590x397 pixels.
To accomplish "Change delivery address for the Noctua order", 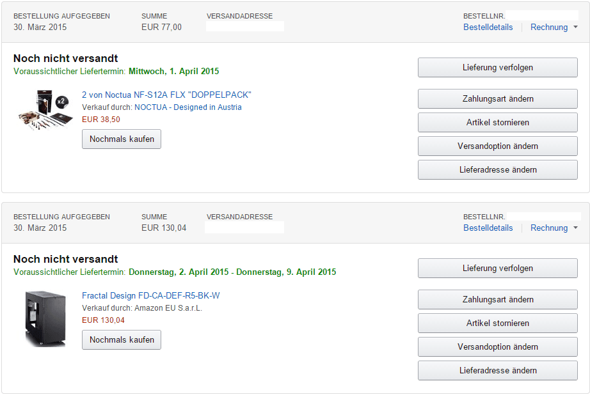I will [497, 170].
